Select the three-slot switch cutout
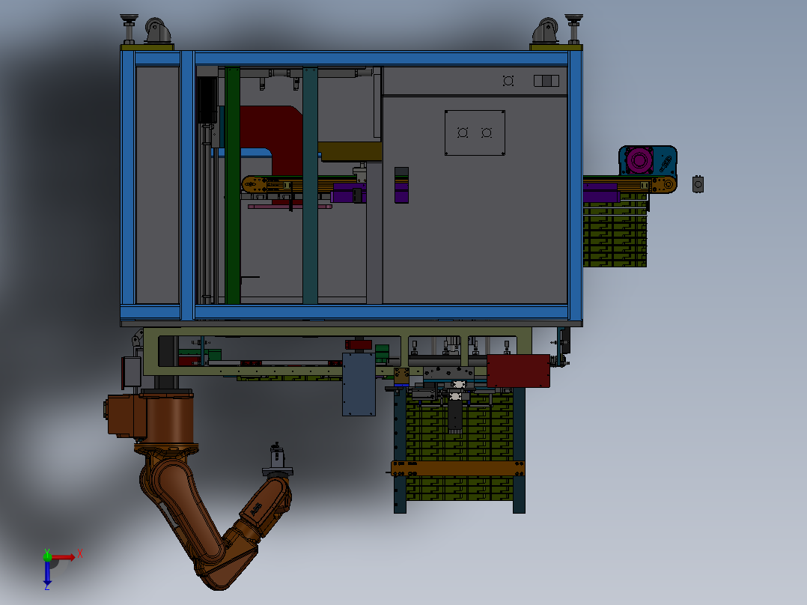The height and width of the screenshot is (605, 807). [x=546, y=81]
